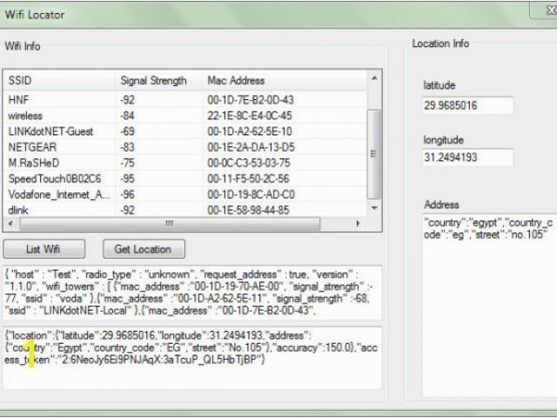Click MAC address 00-1E-2A-DA-13-D5
The width and height of the screenshot is (557, 418).
[251, 147]
